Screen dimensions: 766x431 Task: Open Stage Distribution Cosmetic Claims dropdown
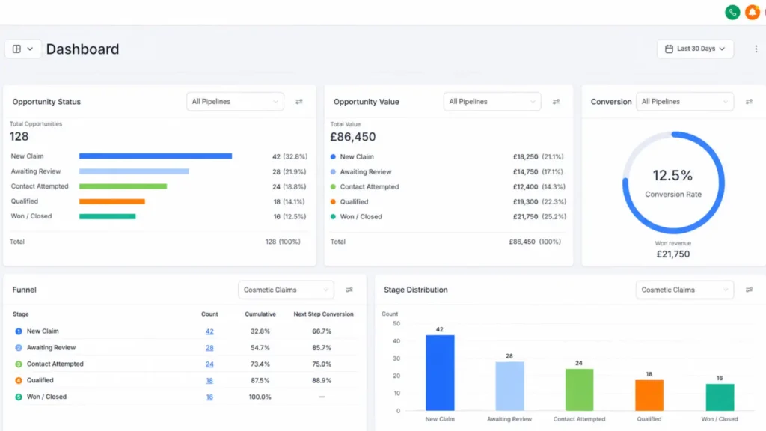click(684, 290)
